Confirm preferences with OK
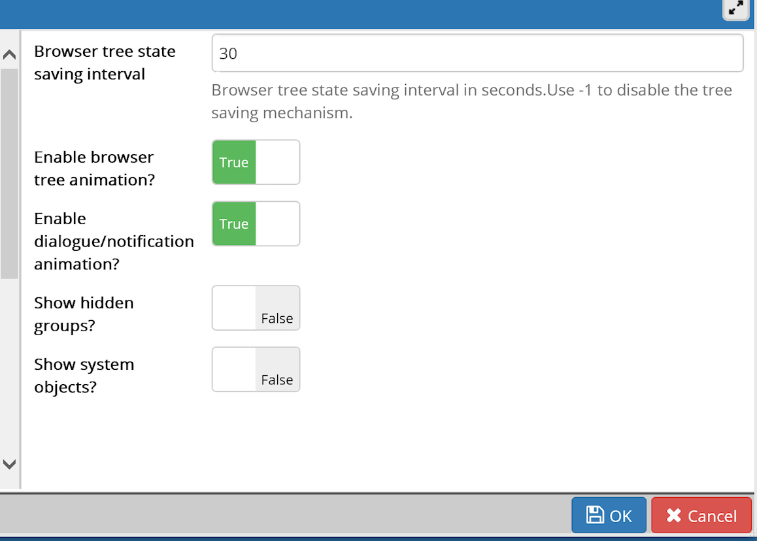 click(x=609, y=516)
